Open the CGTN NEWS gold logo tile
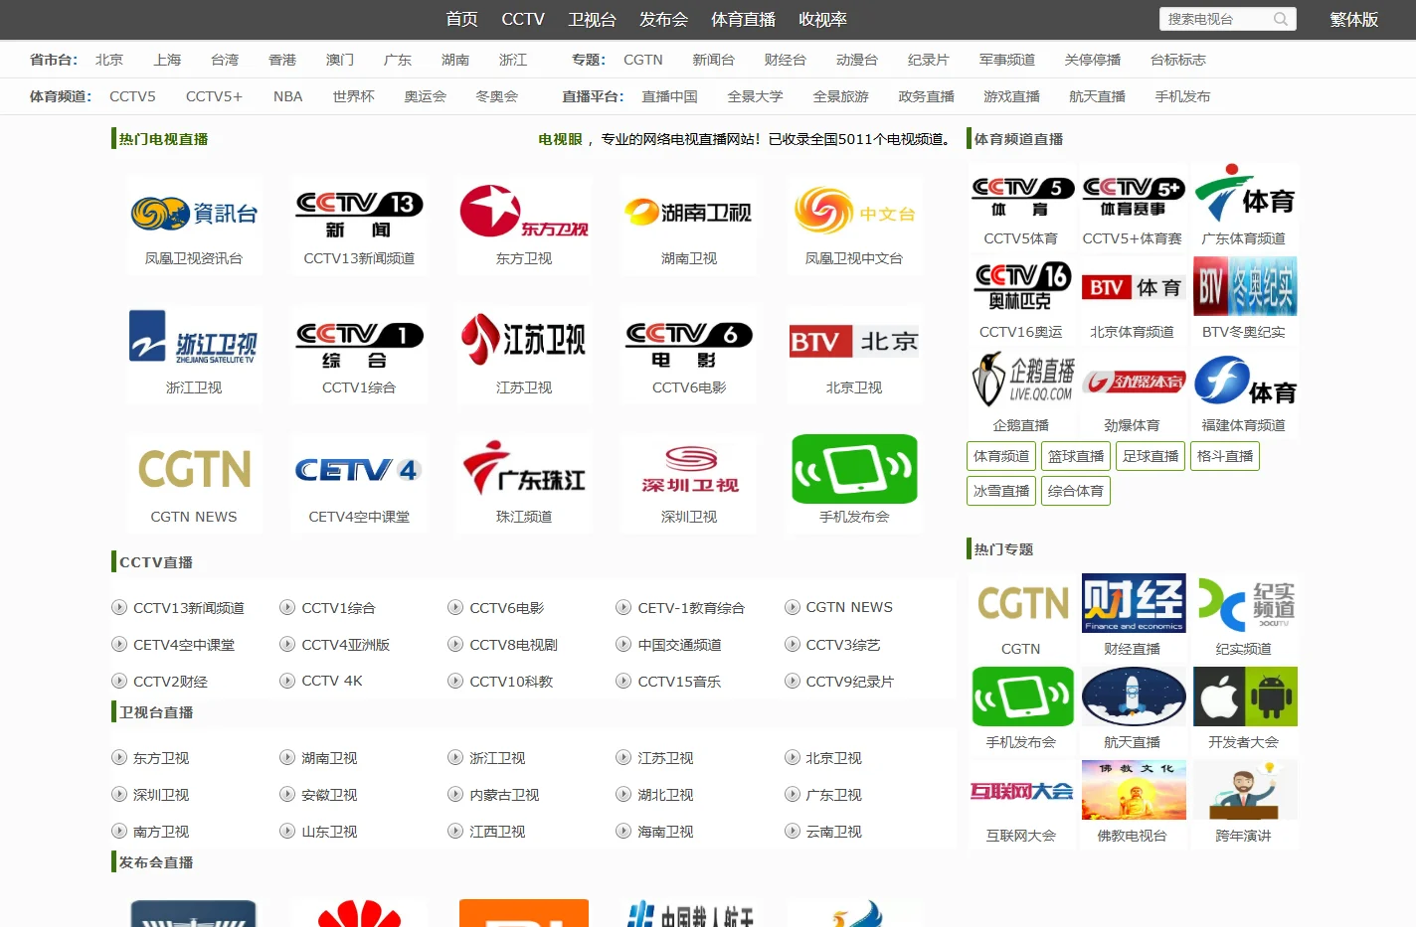 pyautogui.click(x=194, y=471)
